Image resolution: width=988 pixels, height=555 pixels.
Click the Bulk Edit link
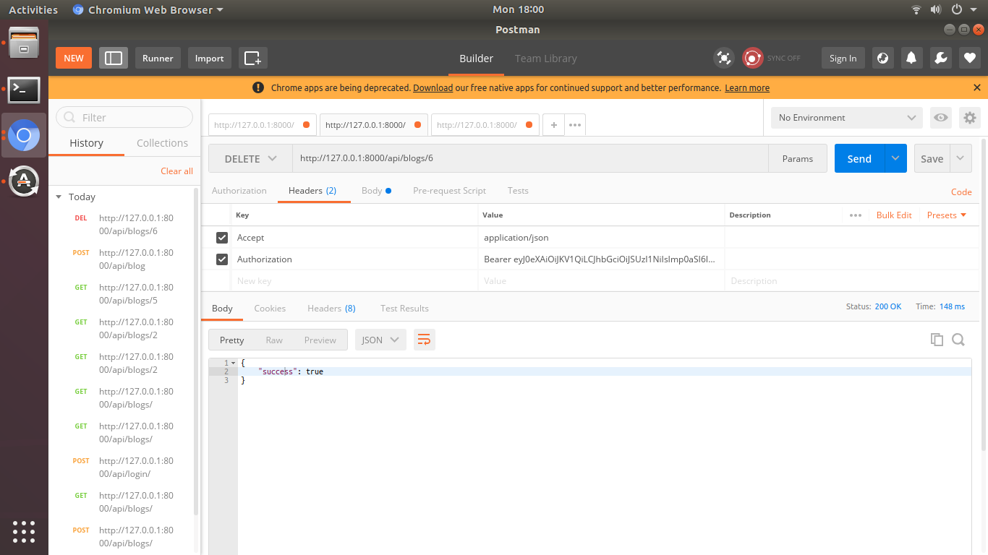[894, 215]
